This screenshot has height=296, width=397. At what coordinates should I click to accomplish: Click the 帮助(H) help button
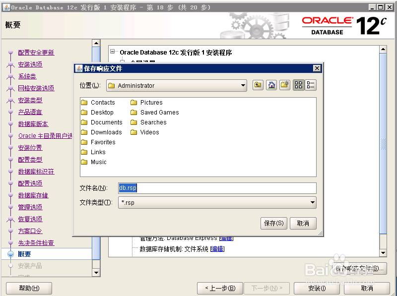28,288
